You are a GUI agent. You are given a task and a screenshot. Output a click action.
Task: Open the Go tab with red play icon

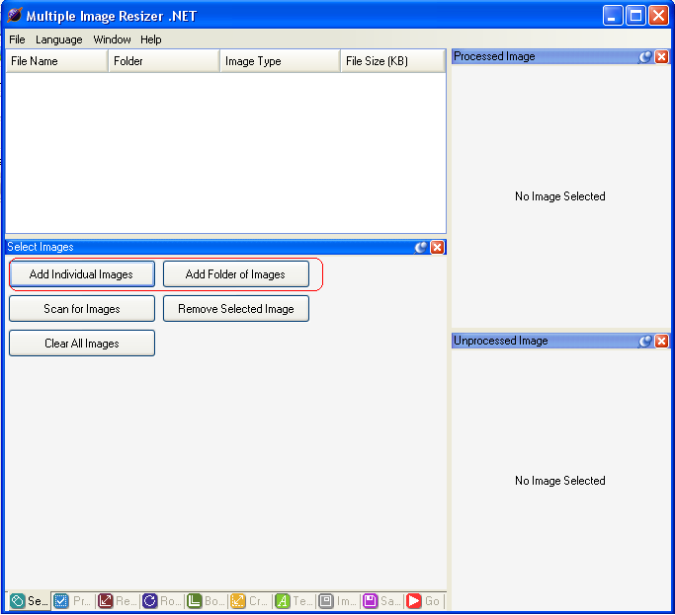(x=424, y=600)
